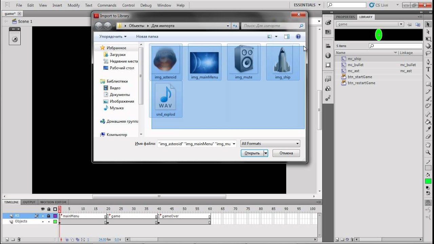434x244 pixels.
Task: Click the Поиск: Для импорта search field
Action: click(274, 26)
